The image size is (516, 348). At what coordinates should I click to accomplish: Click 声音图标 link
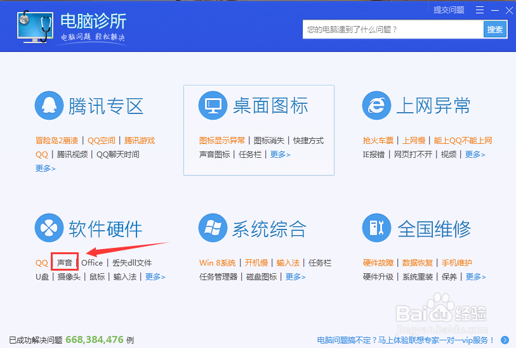click(215, 155)
